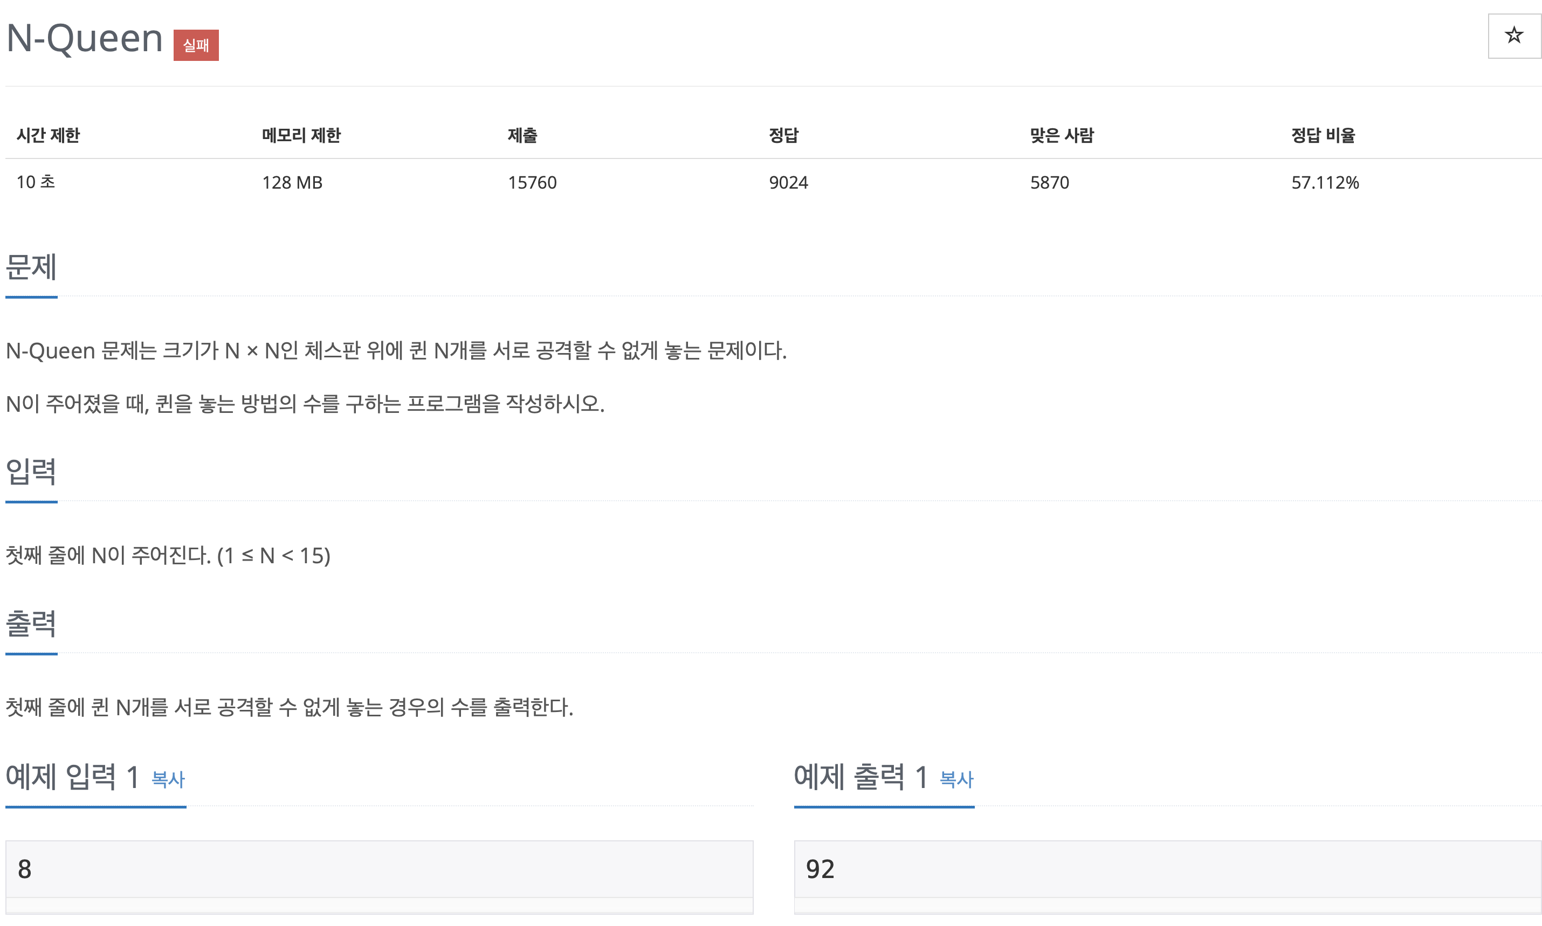Click the 57.112% ratio value
1542x926 pixels.
pyautogui.click(x=1324, y=182)
